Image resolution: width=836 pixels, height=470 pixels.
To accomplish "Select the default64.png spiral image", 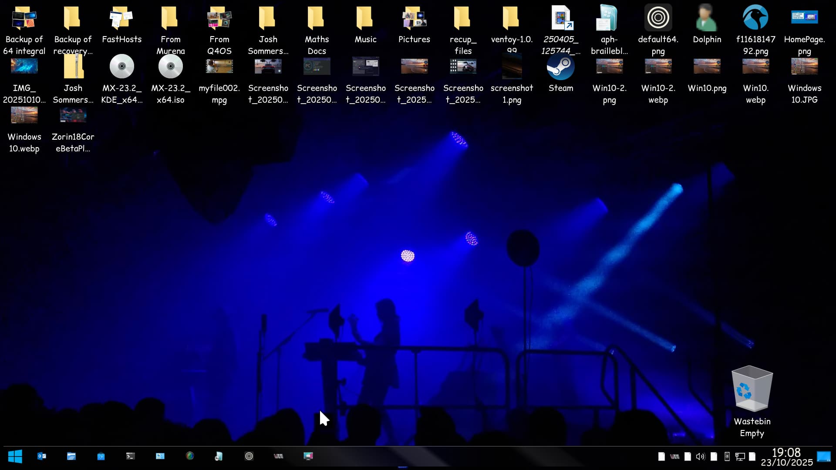I will (x=658, y=30).
